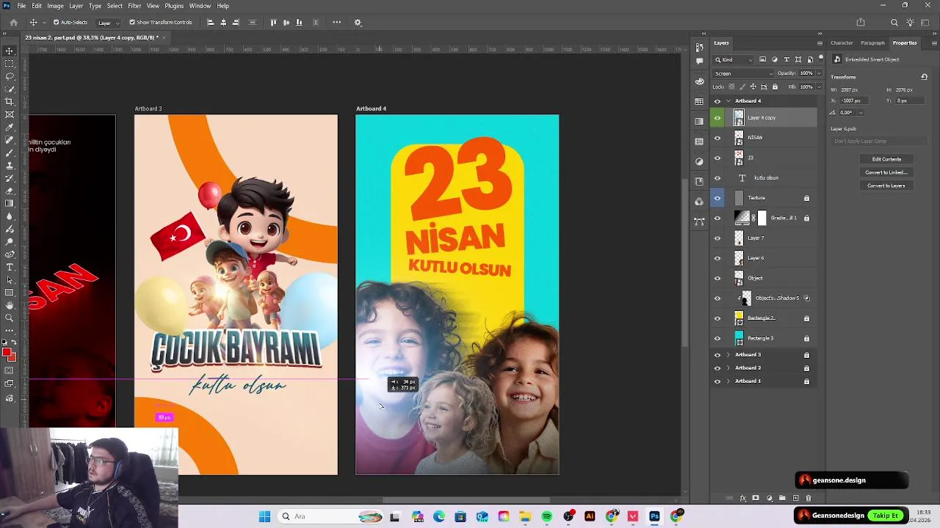Open additional align options (three dots)
Image resolution: width=940 pixels, height=528 pixels.
[337, 23]
